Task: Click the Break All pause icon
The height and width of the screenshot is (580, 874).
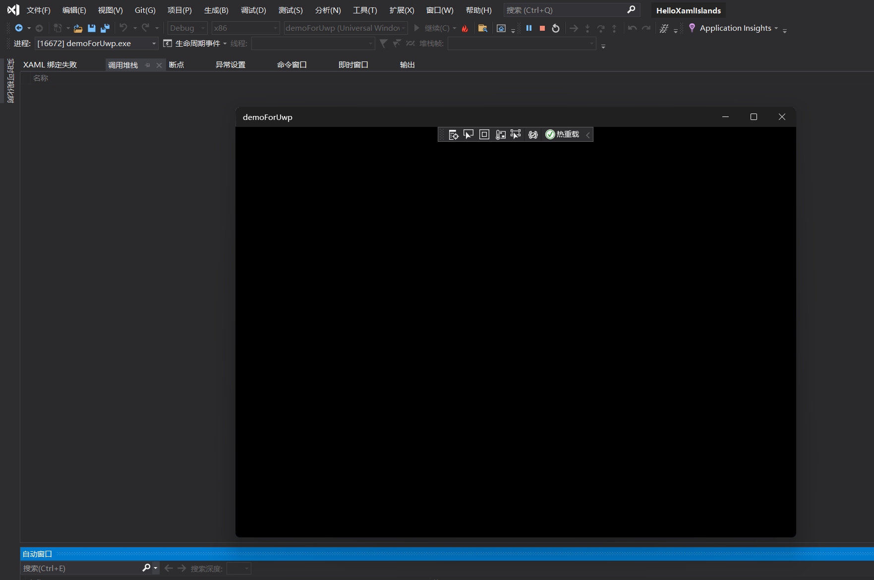Action: [x=529, y=28]
